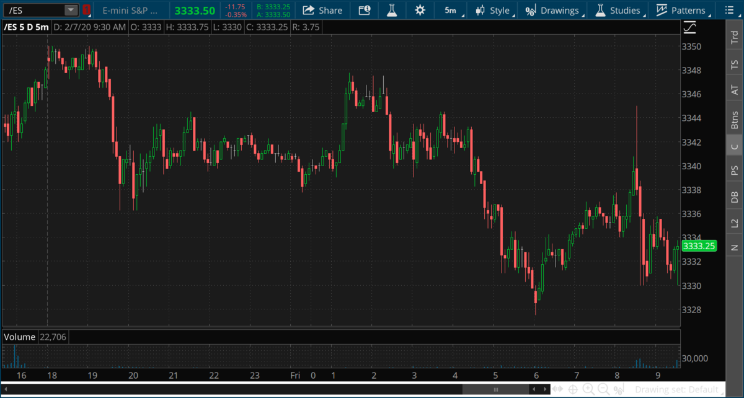Click the last price 3333.50

[195, 11]
